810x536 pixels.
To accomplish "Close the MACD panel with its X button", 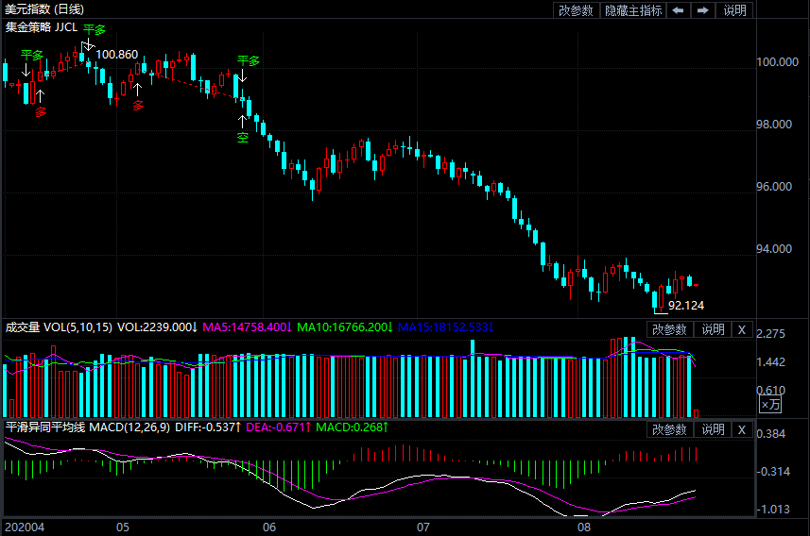I will [742, 429].
